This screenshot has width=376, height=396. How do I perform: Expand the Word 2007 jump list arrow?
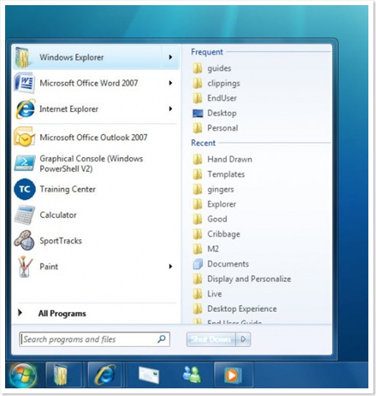(171, 83)
